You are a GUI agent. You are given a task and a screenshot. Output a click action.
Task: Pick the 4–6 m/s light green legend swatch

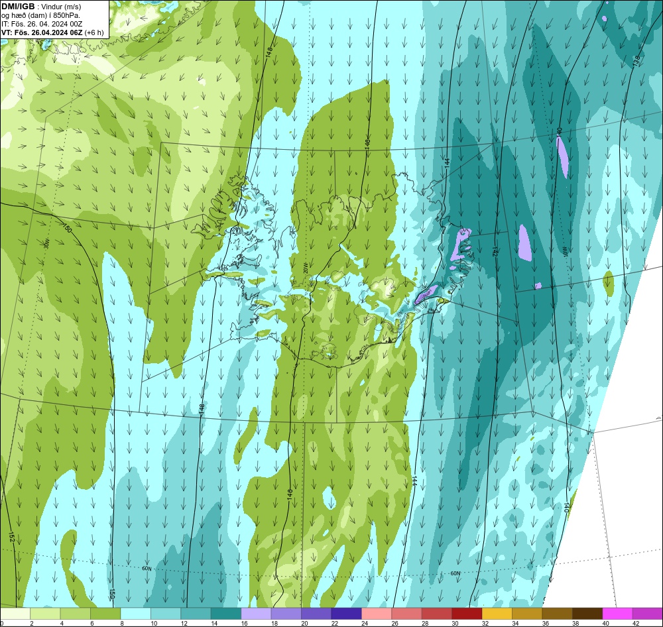[x=76, y=613]
